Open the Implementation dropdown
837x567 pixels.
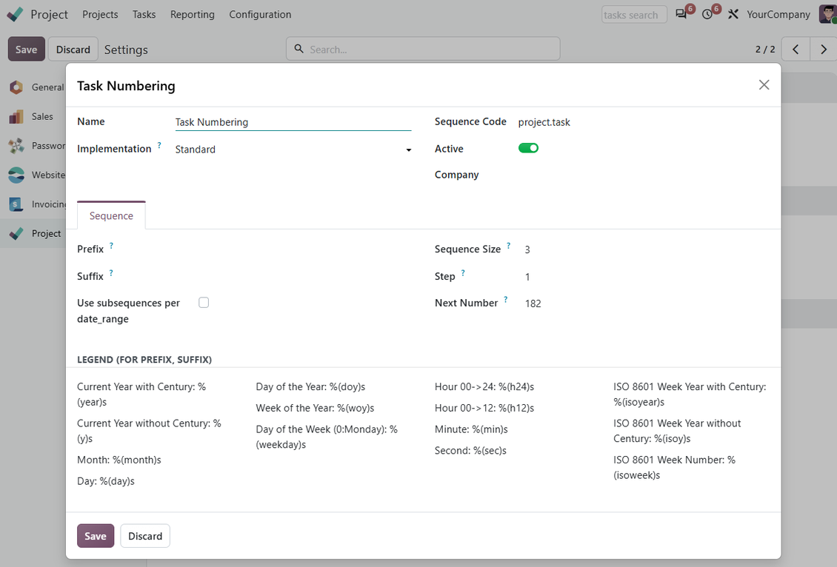coord(293,150)
